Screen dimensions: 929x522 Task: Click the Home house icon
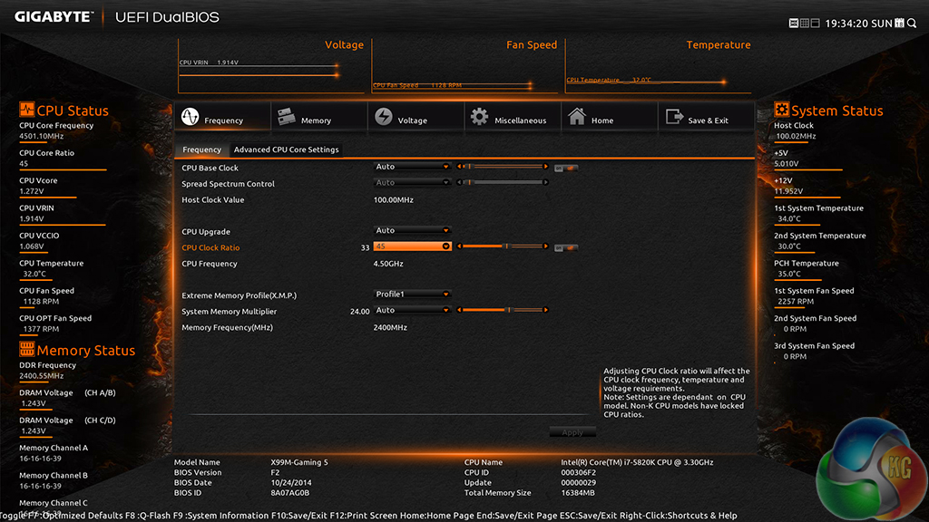(x=577, y=117)
